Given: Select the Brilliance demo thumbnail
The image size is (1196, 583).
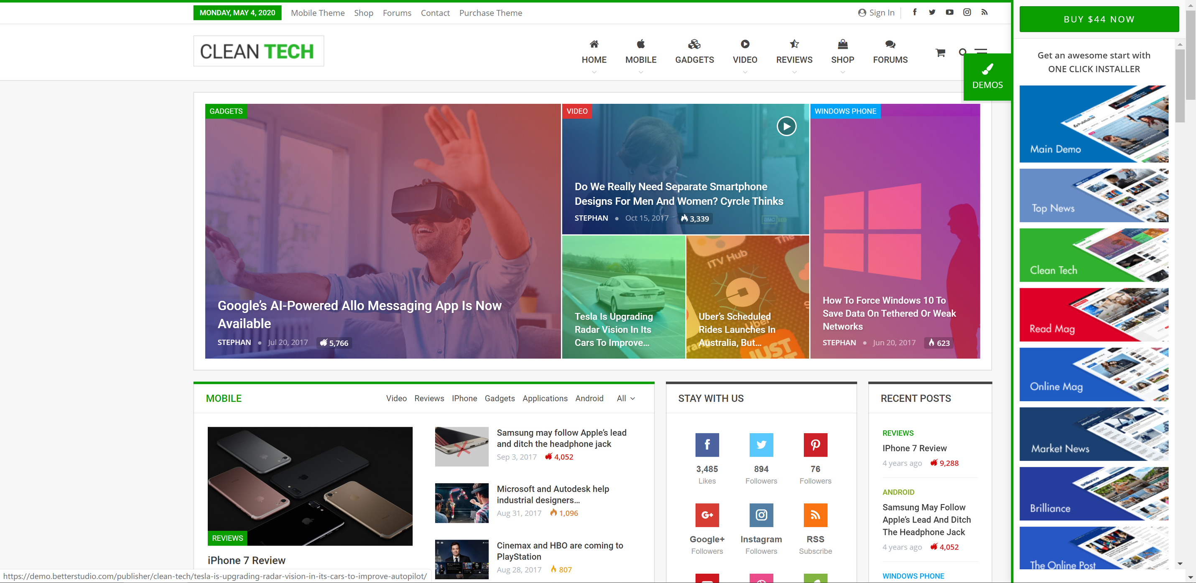Looking at the screenshot, I should [x=1094, y=494].
